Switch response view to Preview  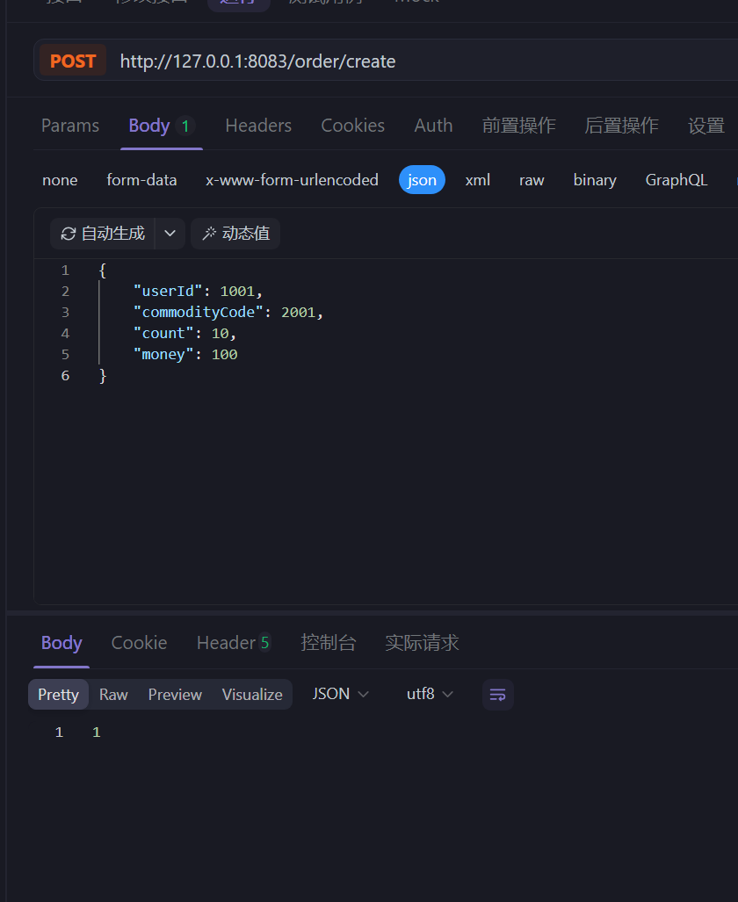[175, 695]
